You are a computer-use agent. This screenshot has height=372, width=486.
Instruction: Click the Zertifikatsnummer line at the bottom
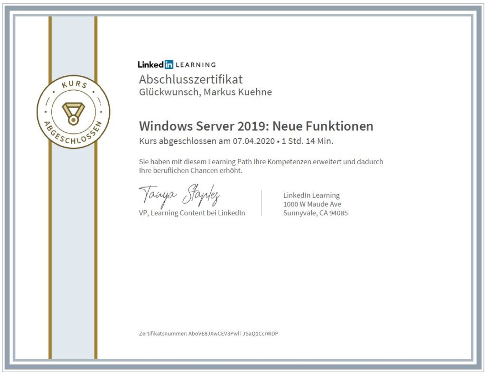point(209,334)
